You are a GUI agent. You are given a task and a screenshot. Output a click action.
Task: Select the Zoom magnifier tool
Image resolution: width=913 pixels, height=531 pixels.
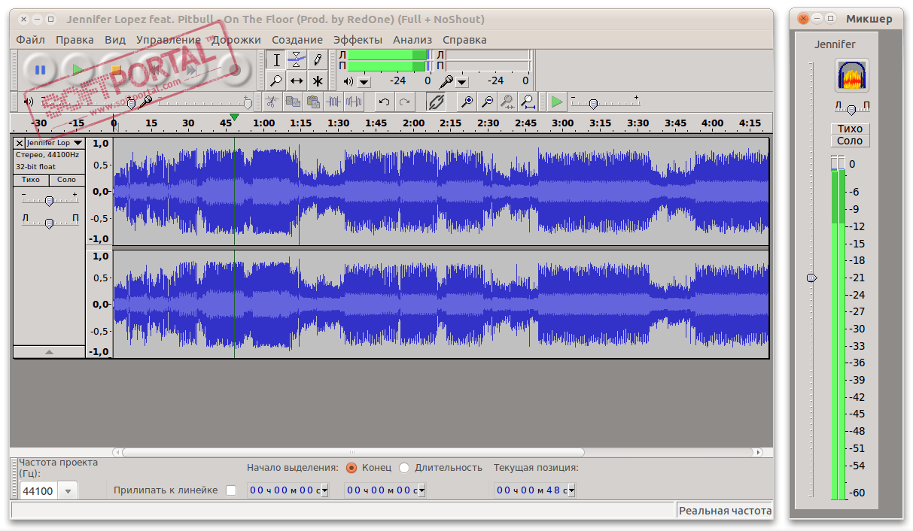click(x=276, y=80)
